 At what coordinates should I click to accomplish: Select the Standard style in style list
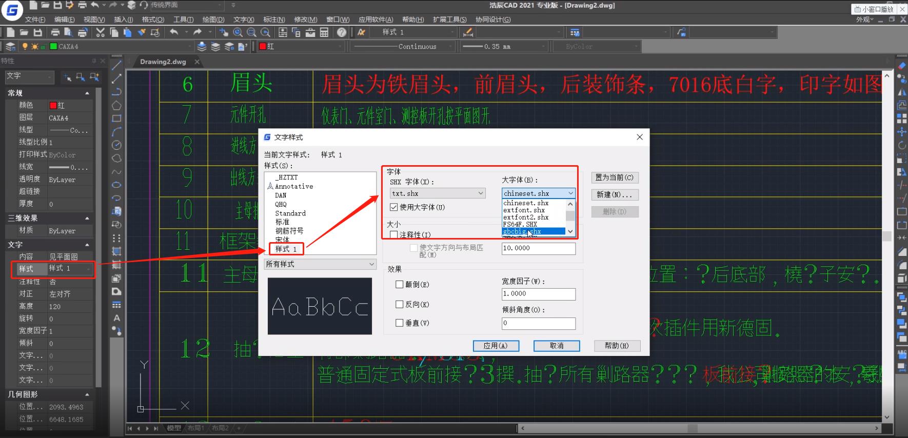coord(290,213)
